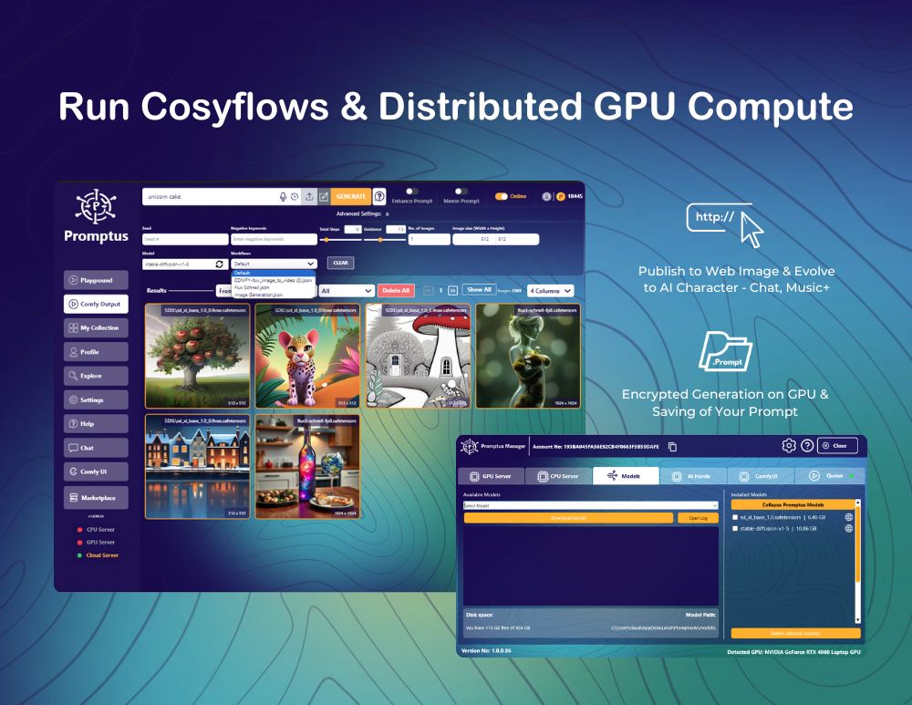Image resolution: width=912 pixels, height=705 pixels.
Task: Open Promptus Manager settings gear
Action: tap(789, 446)
